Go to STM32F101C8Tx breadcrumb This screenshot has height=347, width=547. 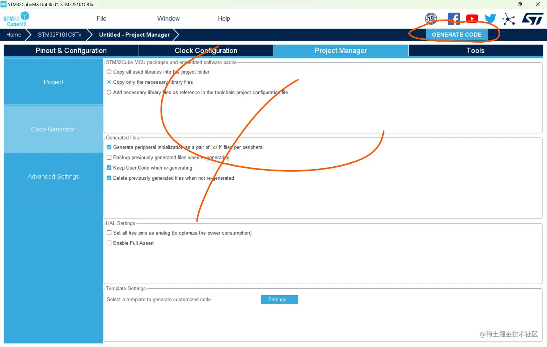[60, 35]
